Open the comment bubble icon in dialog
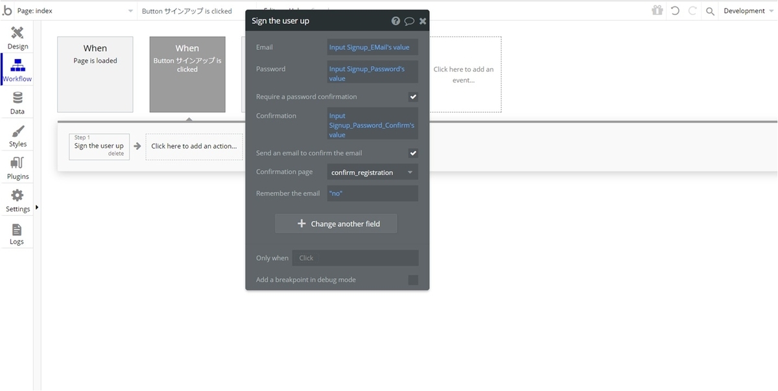This screenshot has width=778, height=391. point(409,21)
